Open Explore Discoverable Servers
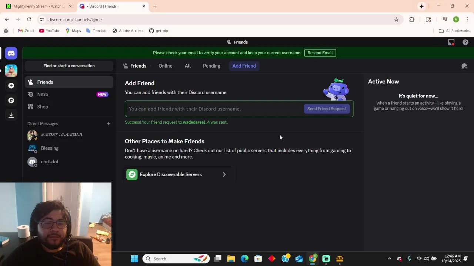The image size is (474, 266). pyautogui.click(x=178, y=174)
